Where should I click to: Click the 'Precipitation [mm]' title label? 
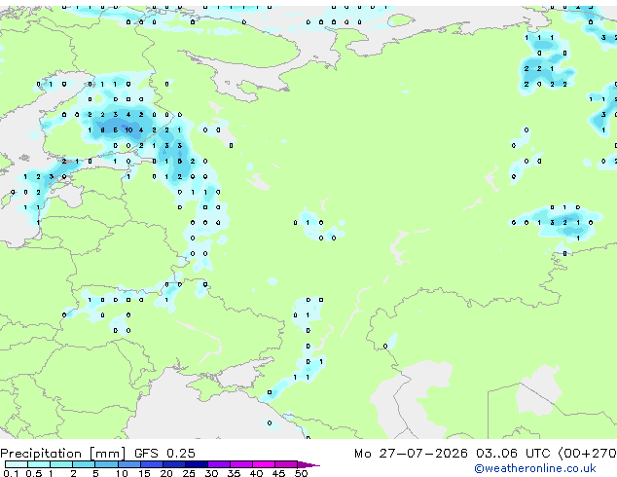tap(63, 454)
